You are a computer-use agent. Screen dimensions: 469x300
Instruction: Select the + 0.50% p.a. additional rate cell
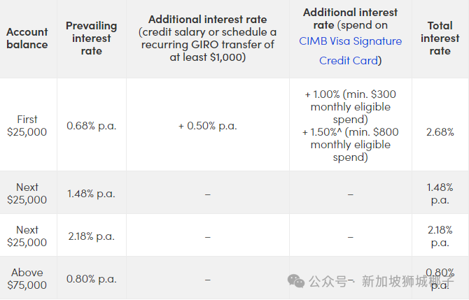click(x=207, y=126)
